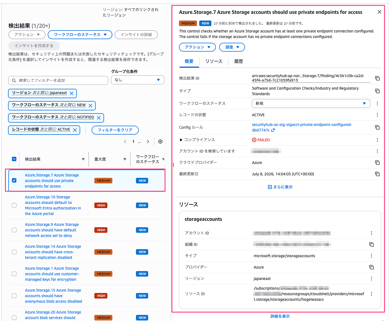Open options menu for ワークフローのステータス row
This screenshot has height=321, width=389.
[377, 103]
